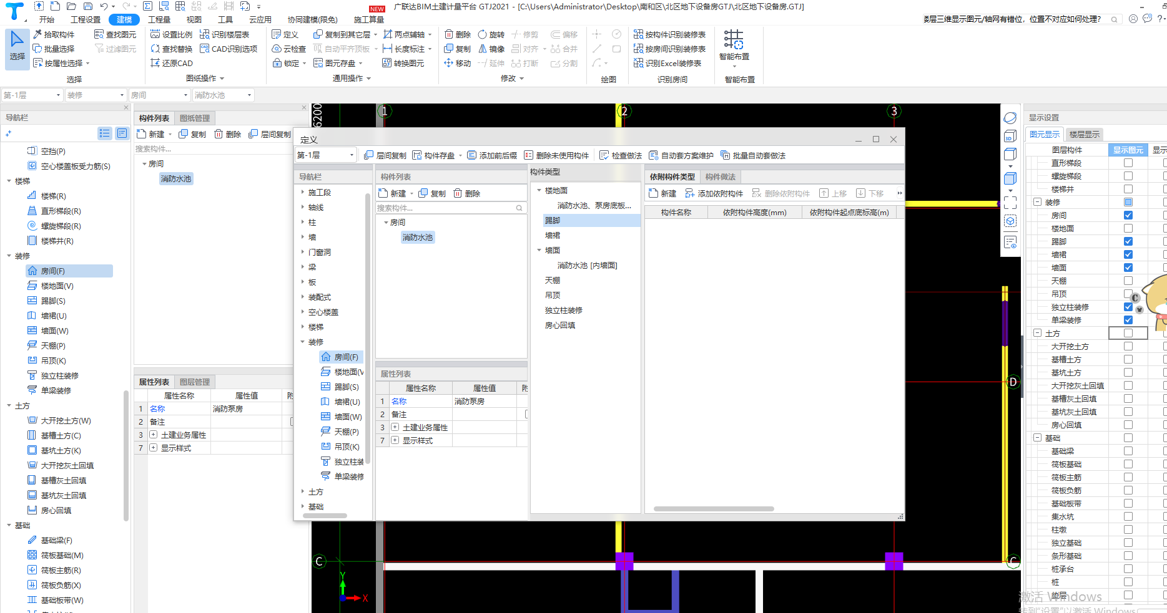Open the 工程设置 ribbon tab

tap(86, 19)
